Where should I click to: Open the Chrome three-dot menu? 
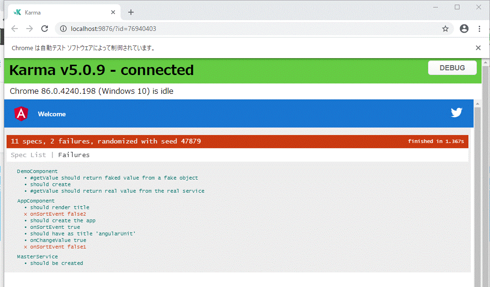pyautogui.click(x=480, y=29)
